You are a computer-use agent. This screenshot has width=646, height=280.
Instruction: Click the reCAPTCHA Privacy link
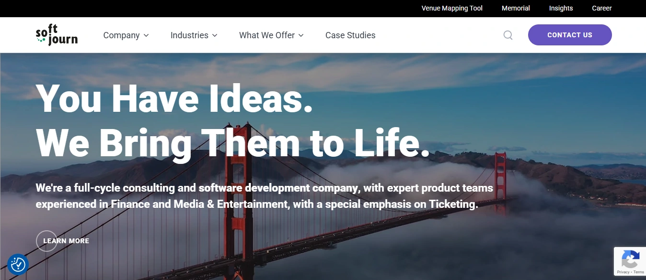click(x=623, y=272)
